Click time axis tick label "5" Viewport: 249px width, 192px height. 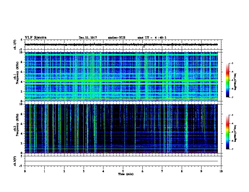point(123,171)
